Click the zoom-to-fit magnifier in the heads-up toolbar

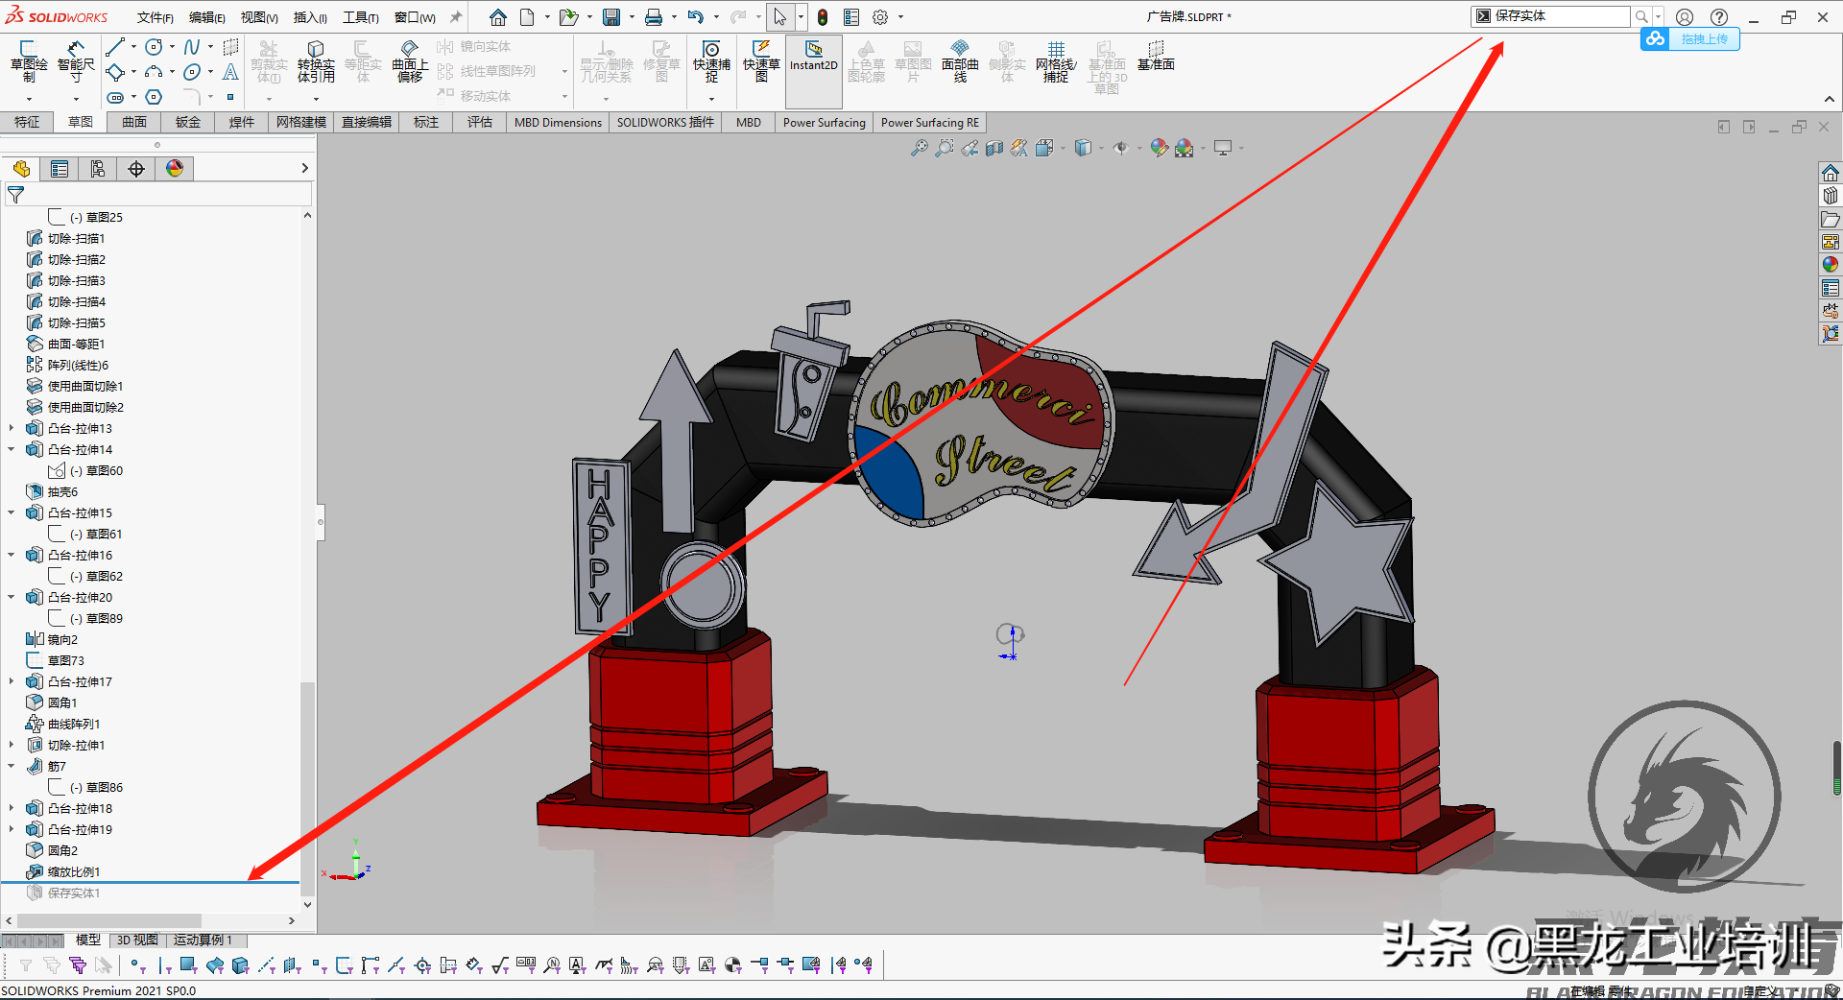tap(920, 148)
